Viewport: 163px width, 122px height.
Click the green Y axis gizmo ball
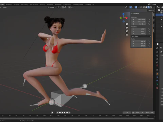pyautogui.click(x=121, y=18)
